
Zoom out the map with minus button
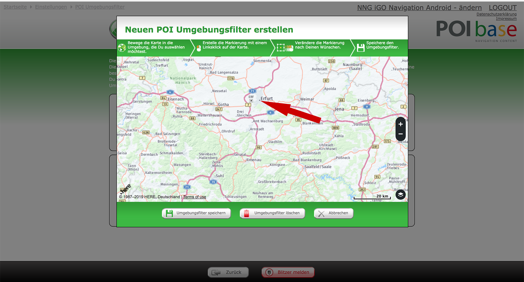[400, 134]
